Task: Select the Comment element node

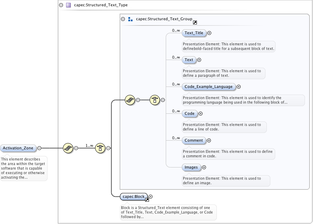Action: click(x=194, y=141)
